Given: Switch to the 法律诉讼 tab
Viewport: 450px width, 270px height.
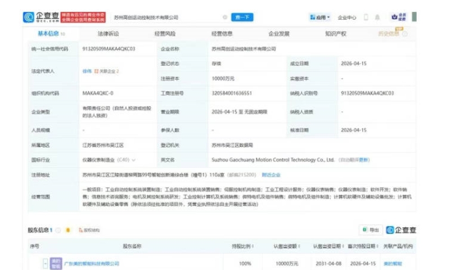Looking at the screenshot, I should [108, 34].
